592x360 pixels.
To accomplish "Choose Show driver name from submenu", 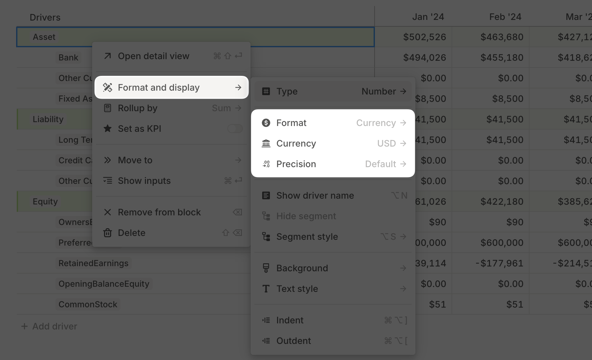I will [315, 195].
